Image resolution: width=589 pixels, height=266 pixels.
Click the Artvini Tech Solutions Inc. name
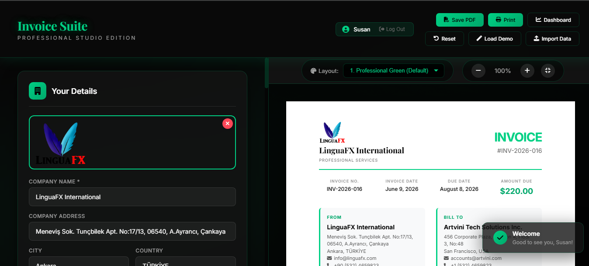[483, 227]
